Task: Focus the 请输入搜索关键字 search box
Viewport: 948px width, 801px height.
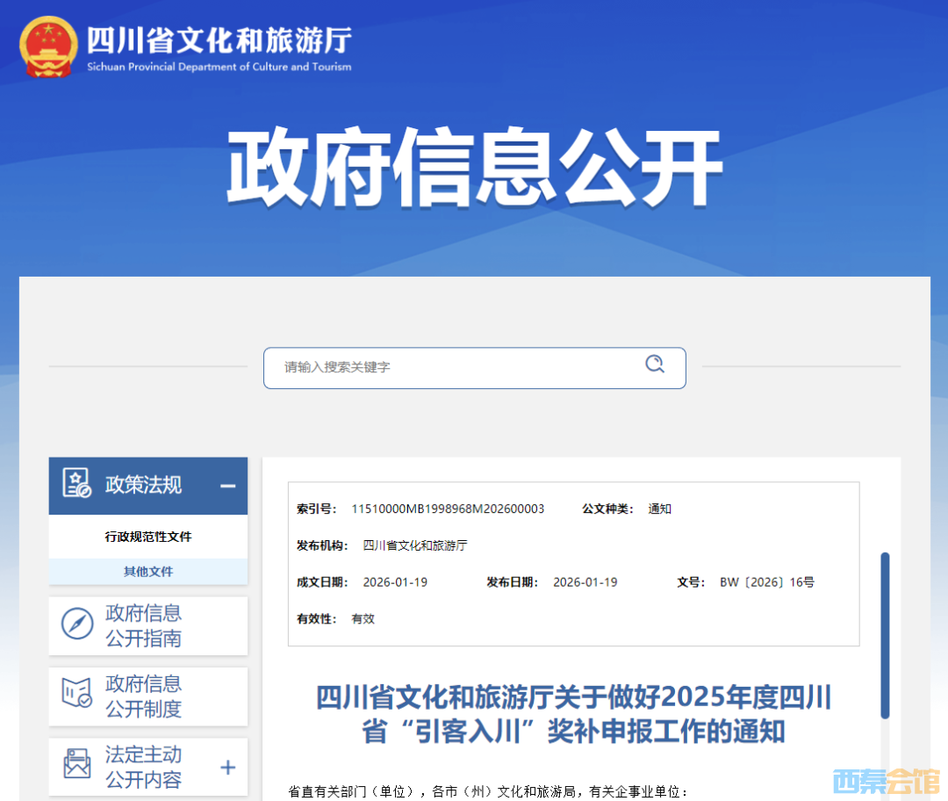Action: coord(456,367)
